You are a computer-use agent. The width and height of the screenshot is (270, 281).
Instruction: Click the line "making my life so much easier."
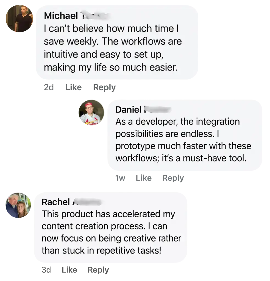(111, 67)
